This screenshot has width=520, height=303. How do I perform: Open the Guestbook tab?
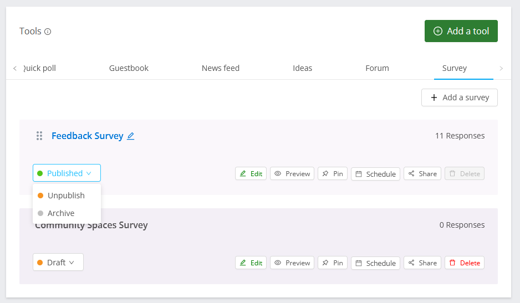point(129,68)
